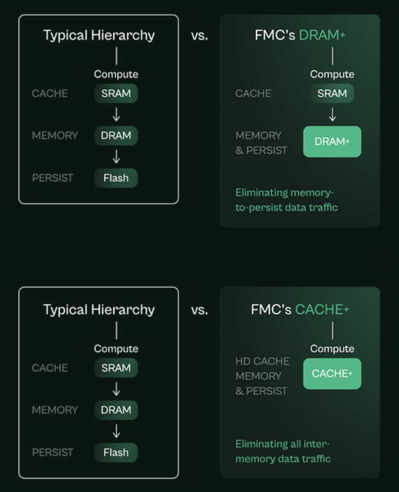
Task: Click the "MEMORY & PERSIST" label beside DRAM+ box
Action: tap(261, 142)
